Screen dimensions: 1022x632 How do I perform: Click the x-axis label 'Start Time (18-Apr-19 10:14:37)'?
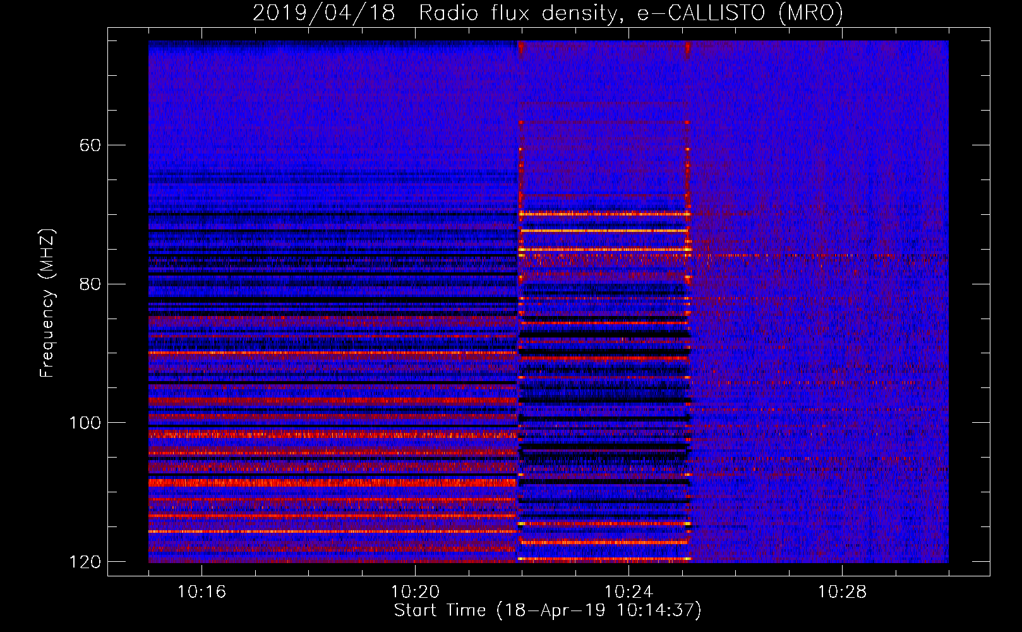click(548, 611)
